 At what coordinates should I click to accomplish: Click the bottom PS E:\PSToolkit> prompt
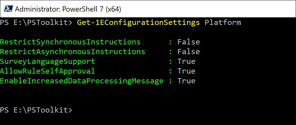(x=36, y=110)
